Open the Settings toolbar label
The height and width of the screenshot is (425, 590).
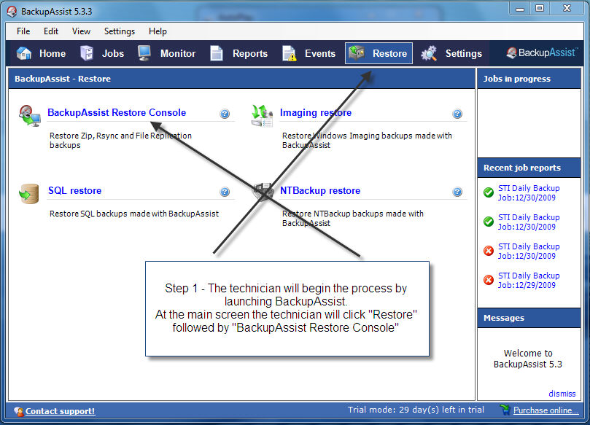tap(464, 53)
